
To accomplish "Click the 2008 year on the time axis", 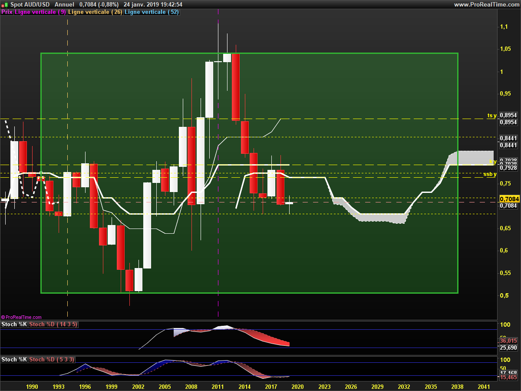I will (191, 387).
